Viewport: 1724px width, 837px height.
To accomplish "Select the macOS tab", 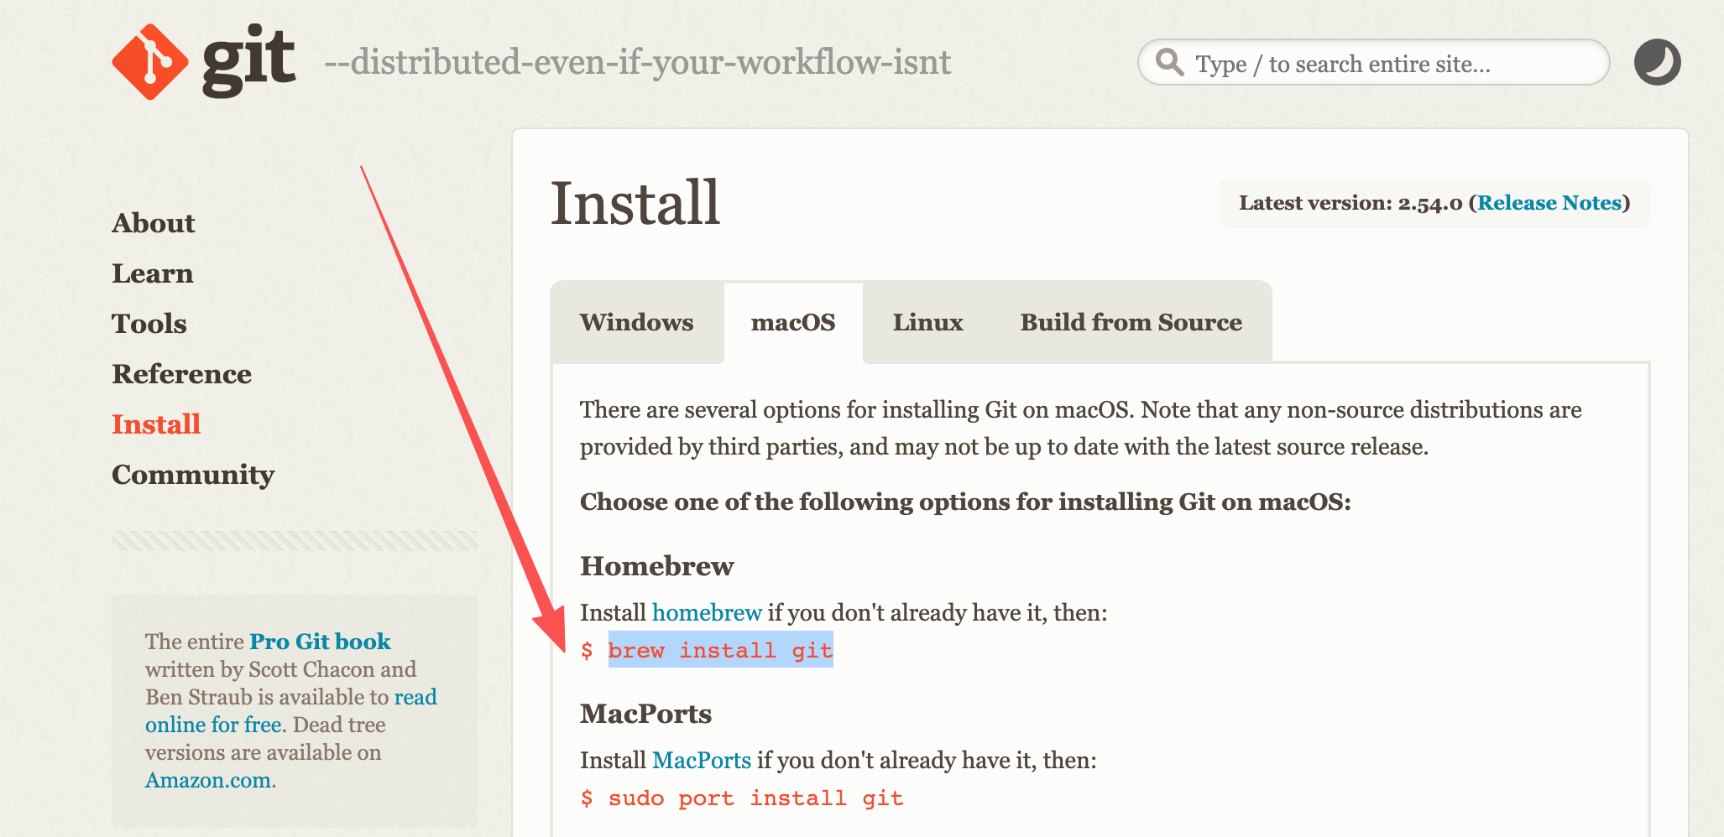I will click(793, 322).
